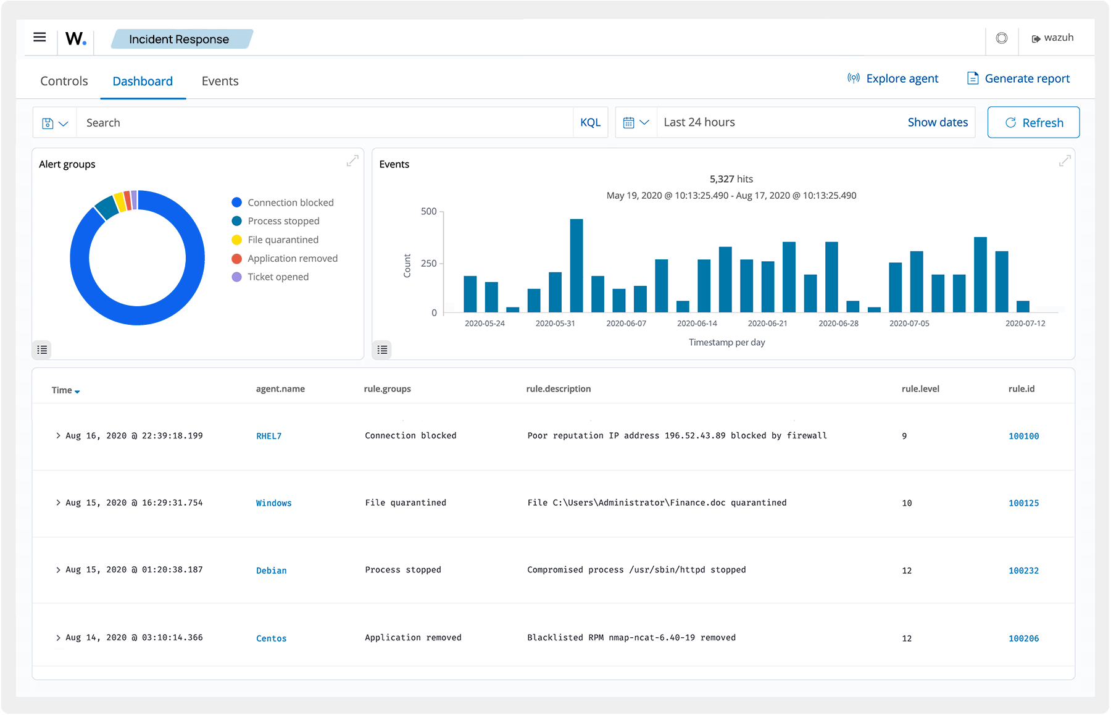Hide the Process stopped series via legend
Image resolution: width=1111 pixels, height=715 pixels.
tap(283, 220)
